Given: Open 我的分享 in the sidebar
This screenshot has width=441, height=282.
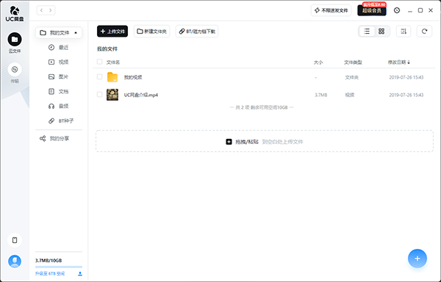Looking at the screenshot, I should pyautogui.click(x=59, y=139).
